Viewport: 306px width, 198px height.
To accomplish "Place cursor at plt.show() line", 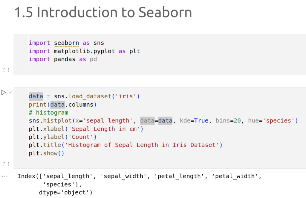I will tap(47, 153).
